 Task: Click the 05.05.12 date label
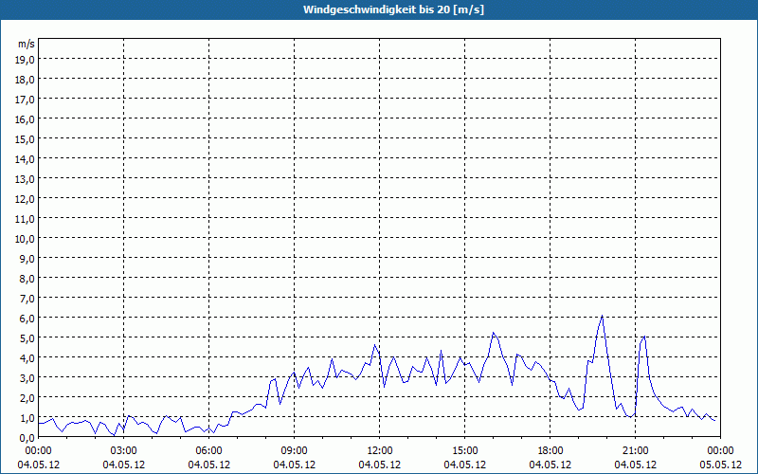click(x=720, y=465)
